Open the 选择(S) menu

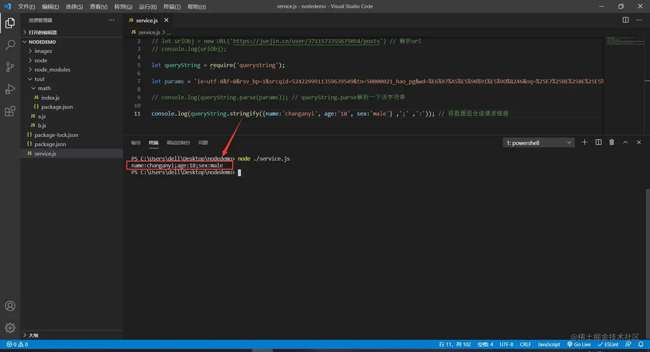(74, 6)
